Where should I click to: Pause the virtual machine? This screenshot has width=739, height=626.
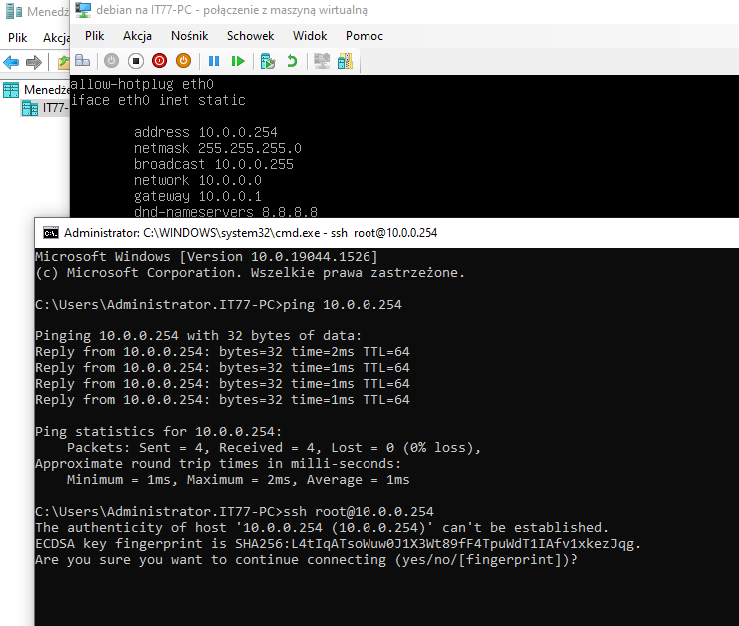(x=214, y=61)
